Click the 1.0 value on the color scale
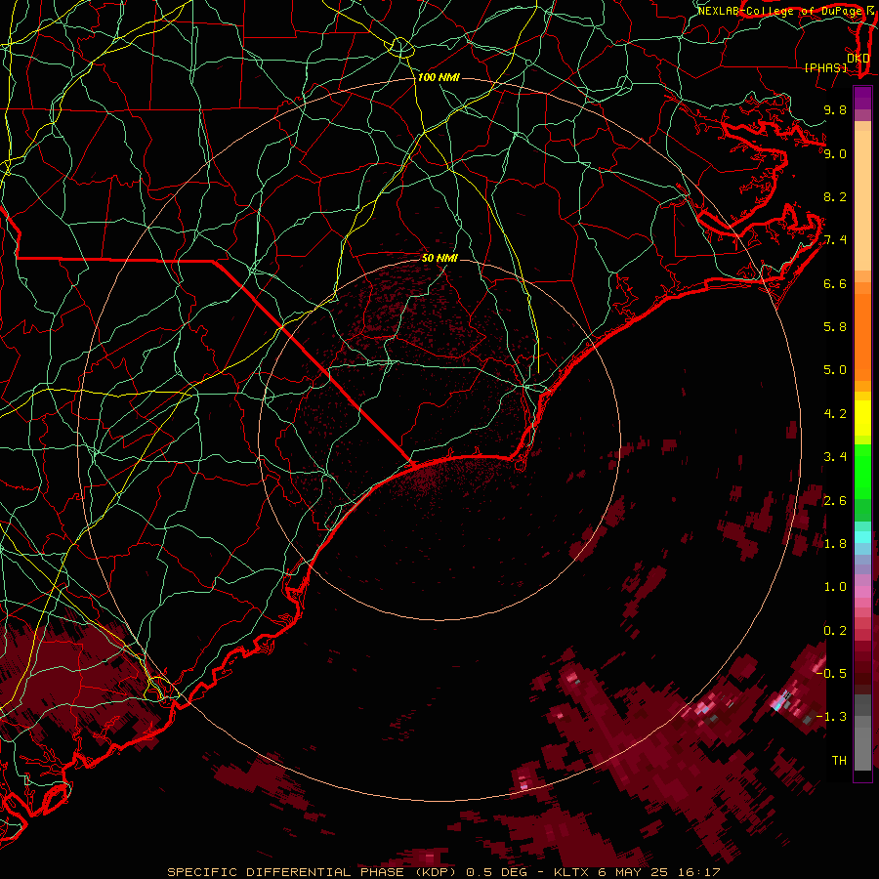The height and width of the screenshot is (879, 879). pos(835,587)
